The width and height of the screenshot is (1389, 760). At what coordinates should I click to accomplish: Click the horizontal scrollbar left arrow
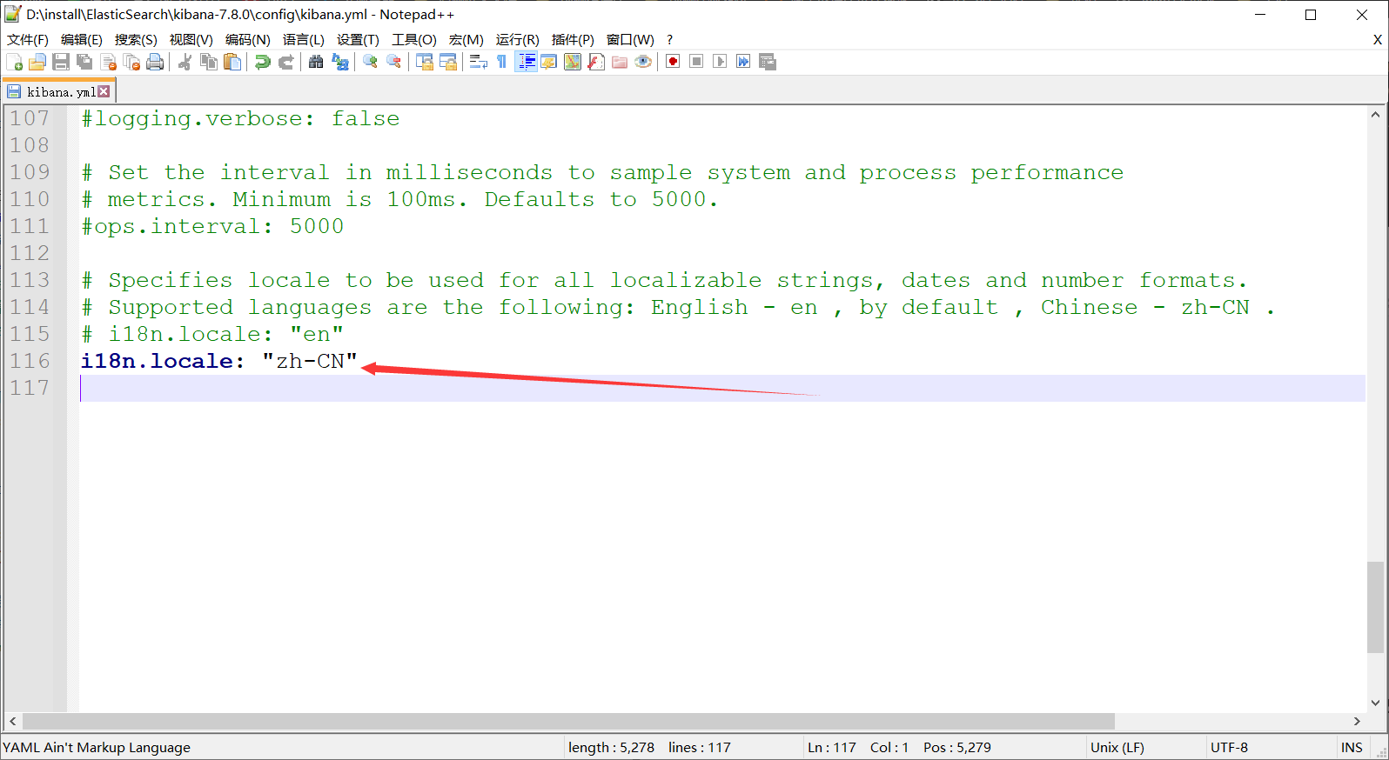[13, 722]
